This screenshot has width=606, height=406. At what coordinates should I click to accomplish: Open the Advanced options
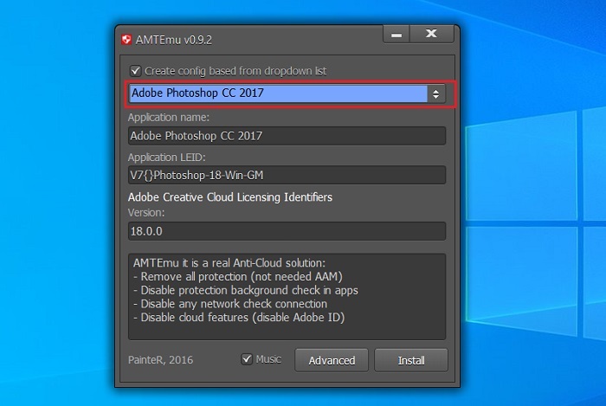pyautogui.click(x=332, y=360)
